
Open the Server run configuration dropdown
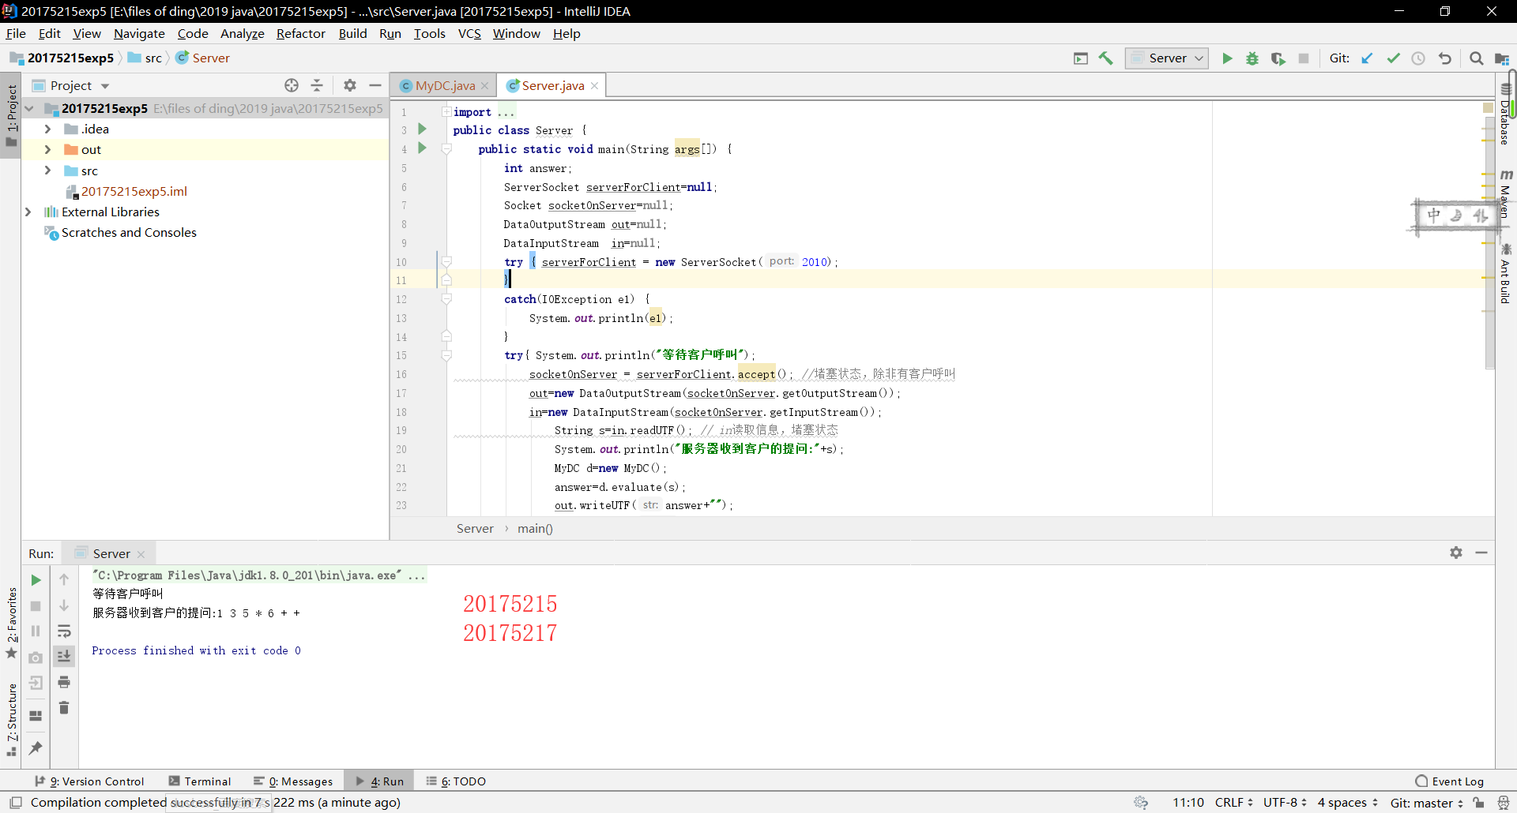[x=1167, y=58]
